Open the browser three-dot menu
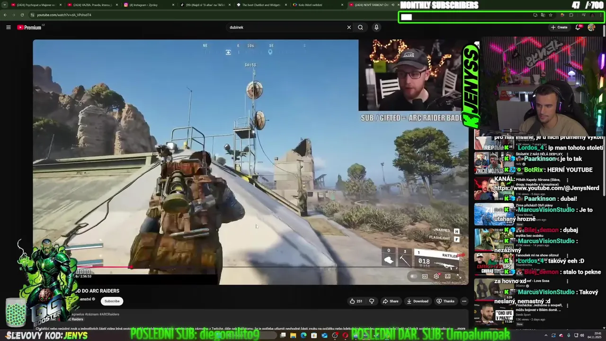This screenshot has height=341, width=606. click(x=601, y=15)
